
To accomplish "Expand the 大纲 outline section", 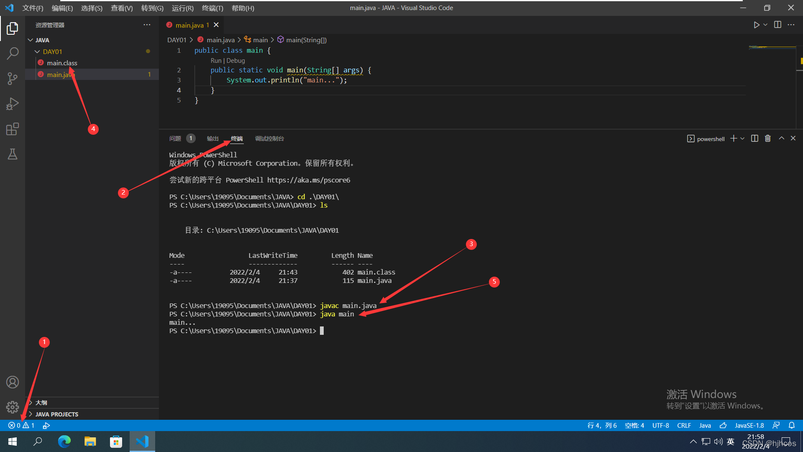I will pos(92,403).
